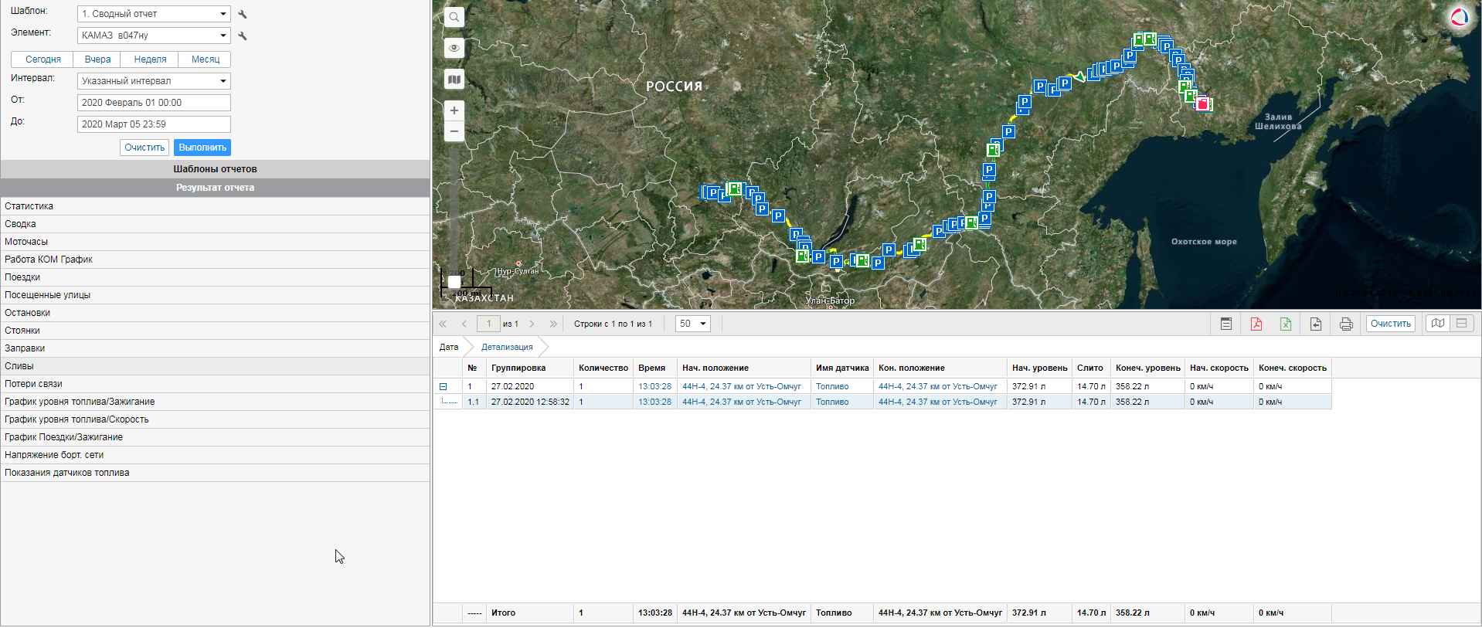The height and width of the screenshot is (628, 1482).
Task: Print the report results
Action: 1346,324
